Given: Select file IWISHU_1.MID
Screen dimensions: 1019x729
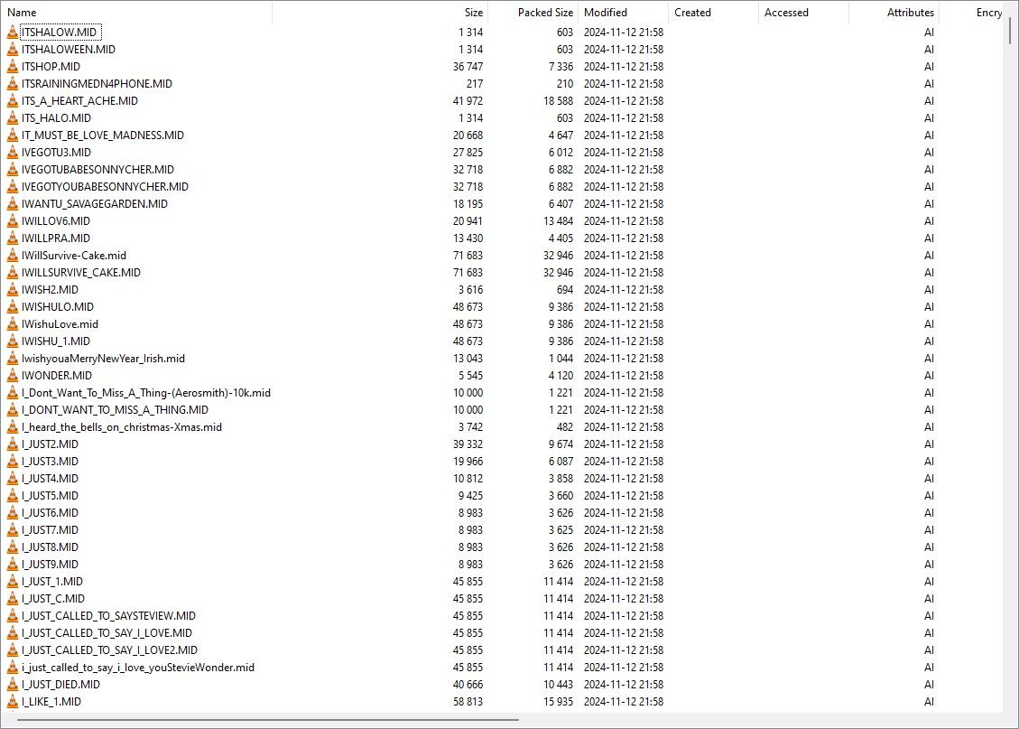Looking at the screenshot, I should coord(56,341).
